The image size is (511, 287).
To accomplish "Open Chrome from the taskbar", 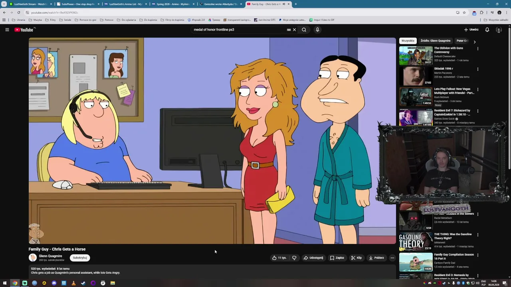I will (x=15, y=283).
